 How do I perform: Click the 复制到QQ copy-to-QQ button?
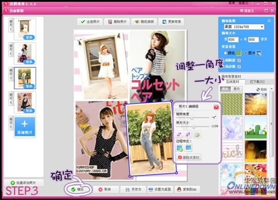click(187, 189)
